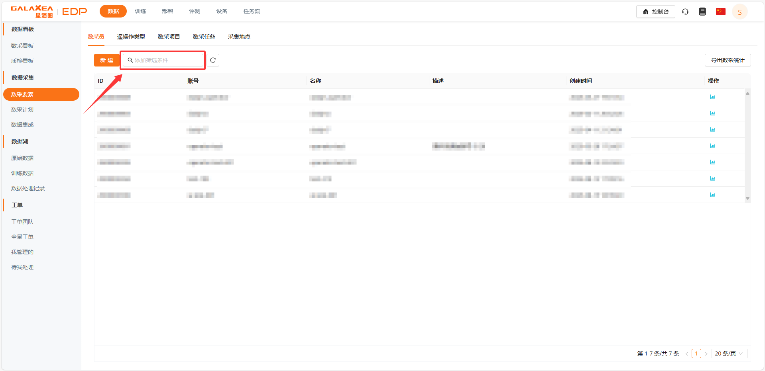Switch to the 遥操作类型 tab
Image resolution: width=765 pixels, height=371 pixels.
(131, 37)
